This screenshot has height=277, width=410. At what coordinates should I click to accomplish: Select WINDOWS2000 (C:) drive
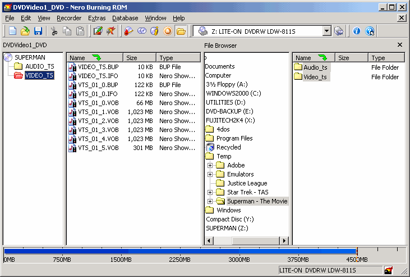pos(233,93)
